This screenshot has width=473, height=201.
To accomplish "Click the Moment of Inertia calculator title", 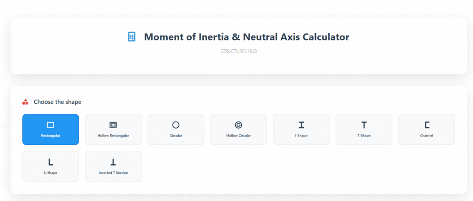I will 247,37.
